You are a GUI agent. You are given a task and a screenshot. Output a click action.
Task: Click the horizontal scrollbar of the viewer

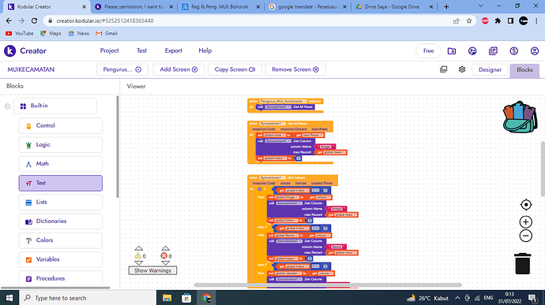(328, 285)
